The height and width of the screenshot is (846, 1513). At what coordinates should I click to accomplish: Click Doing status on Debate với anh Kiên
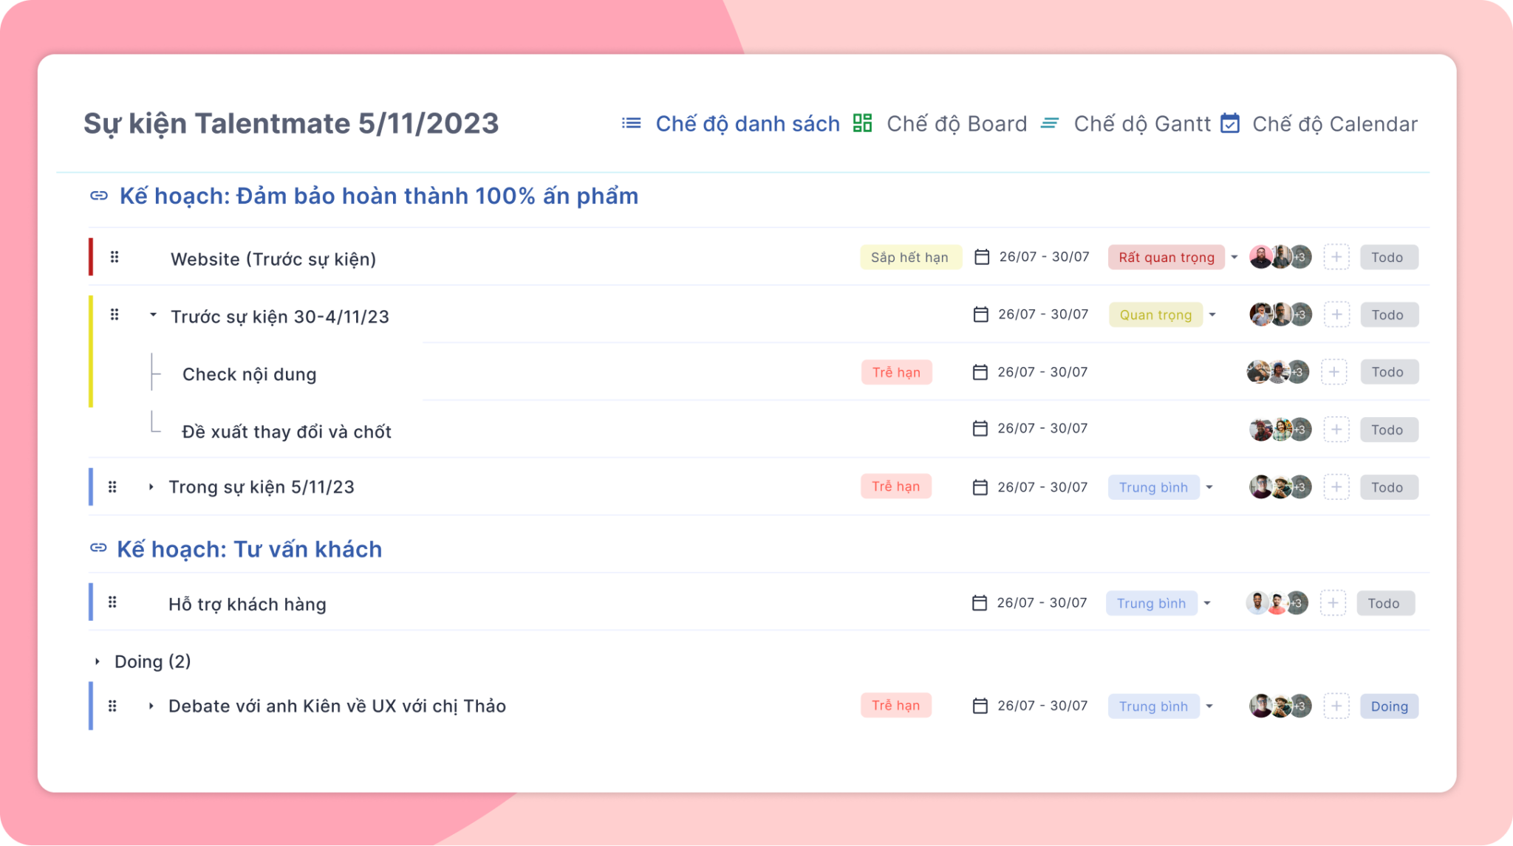point(1388,706)
